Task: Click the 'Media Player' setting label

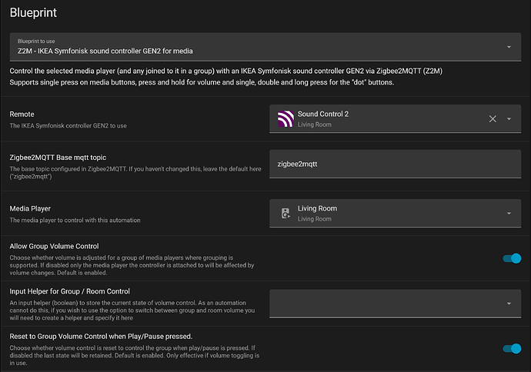Action: tap(30, 208)
